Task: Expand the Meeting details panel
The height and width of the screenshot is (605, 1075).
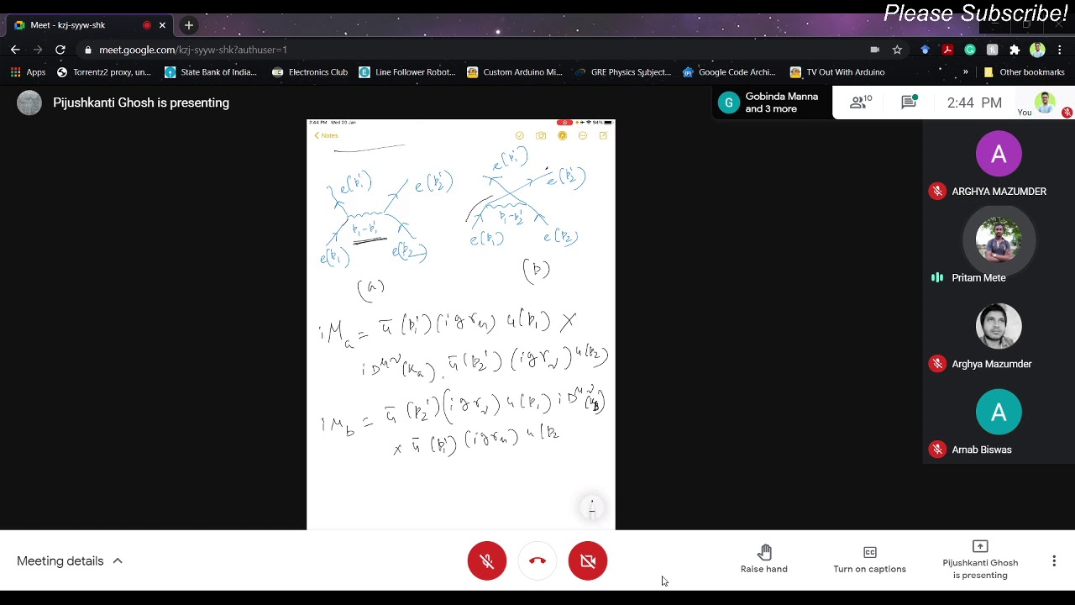Action: (71, 560)
